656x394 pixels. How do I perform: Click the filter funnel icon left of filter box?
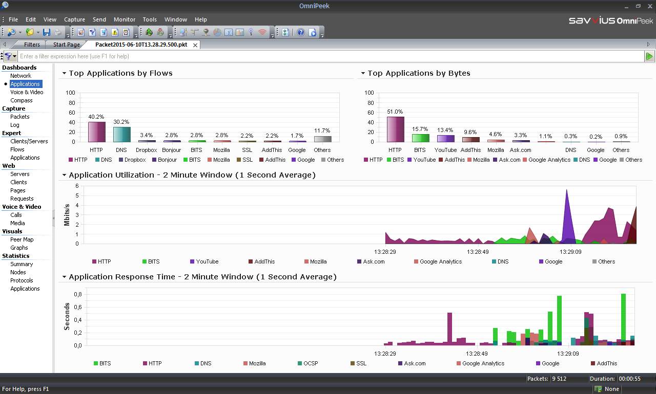point(8,56)
